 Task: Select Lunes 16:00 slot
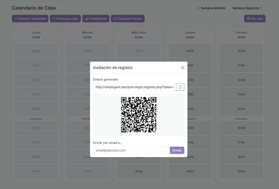36,128
